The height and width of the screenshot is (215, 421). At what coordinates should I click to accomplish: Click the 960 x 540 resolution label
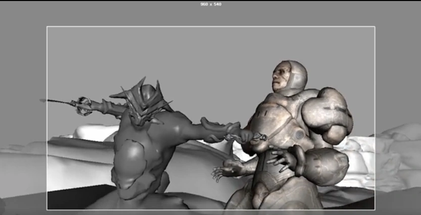210,4
